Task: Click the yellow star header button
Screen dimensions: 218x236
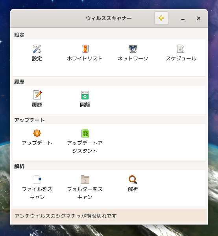Action: click(x=161, y=18)
